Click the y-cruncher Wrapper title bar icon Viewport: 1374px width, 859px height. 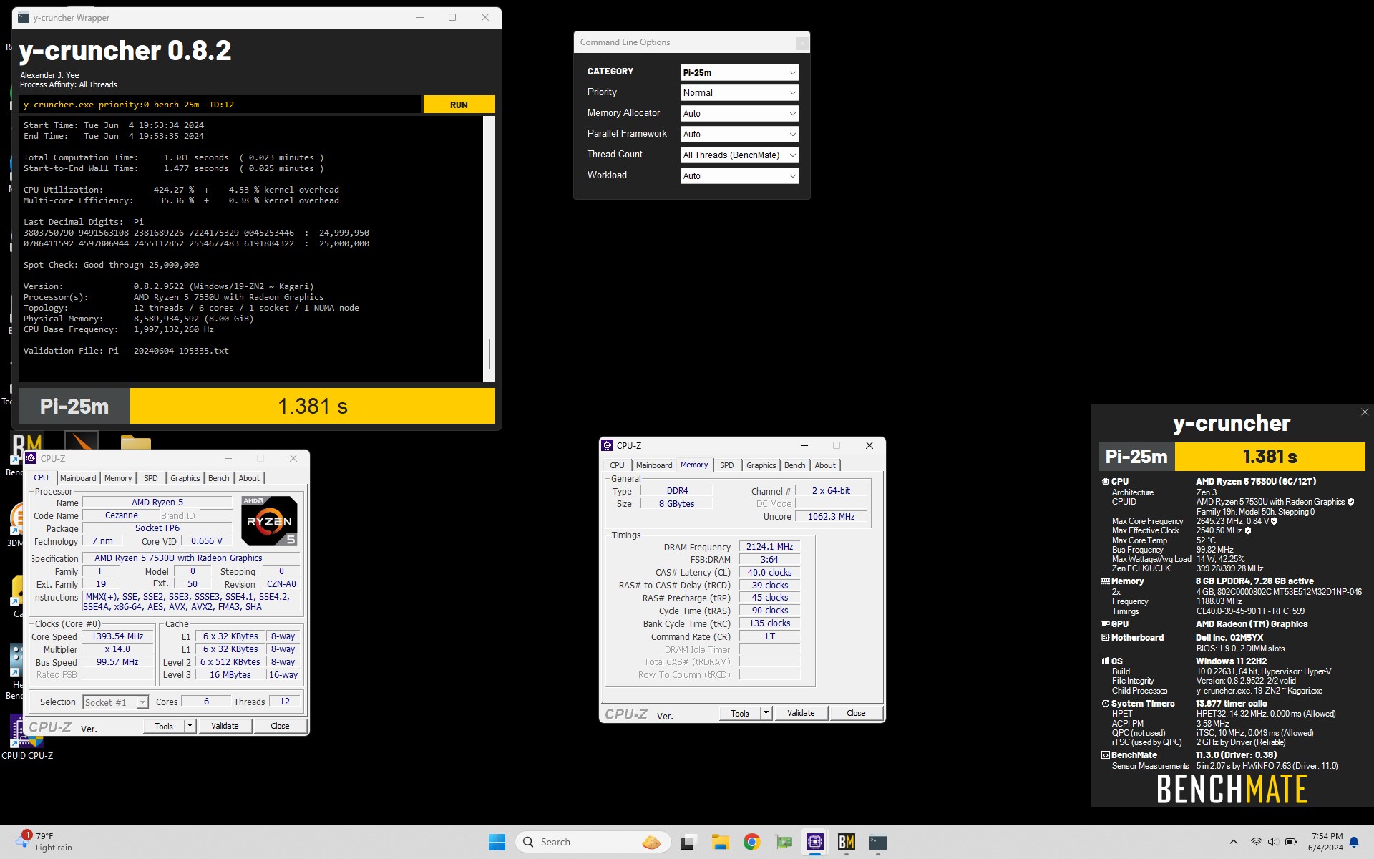click(x=24, y=18)
